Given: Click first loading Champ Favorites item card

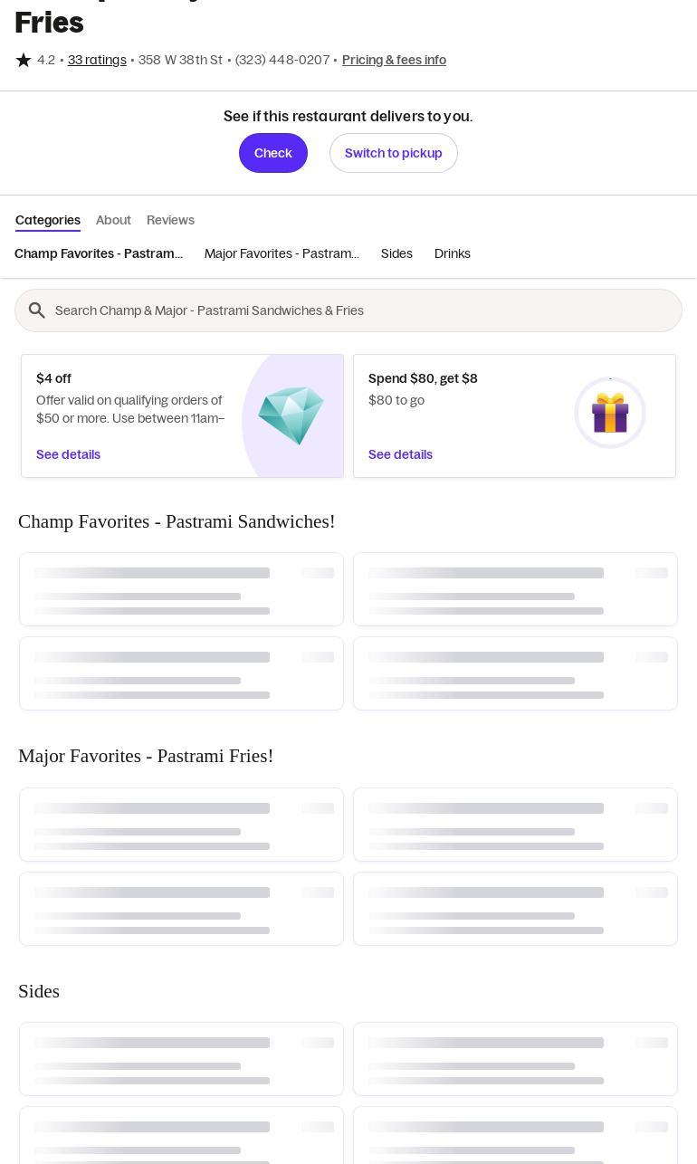Looking at the screenshot, I should (181, 589).
